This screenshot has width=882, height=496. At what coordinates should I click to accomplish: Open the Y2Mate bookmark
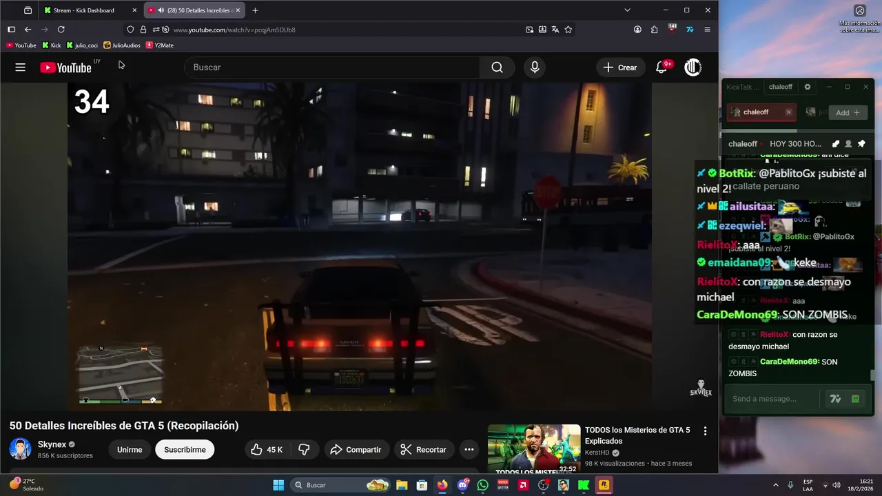pyautogui.click(x=160, y=45)
